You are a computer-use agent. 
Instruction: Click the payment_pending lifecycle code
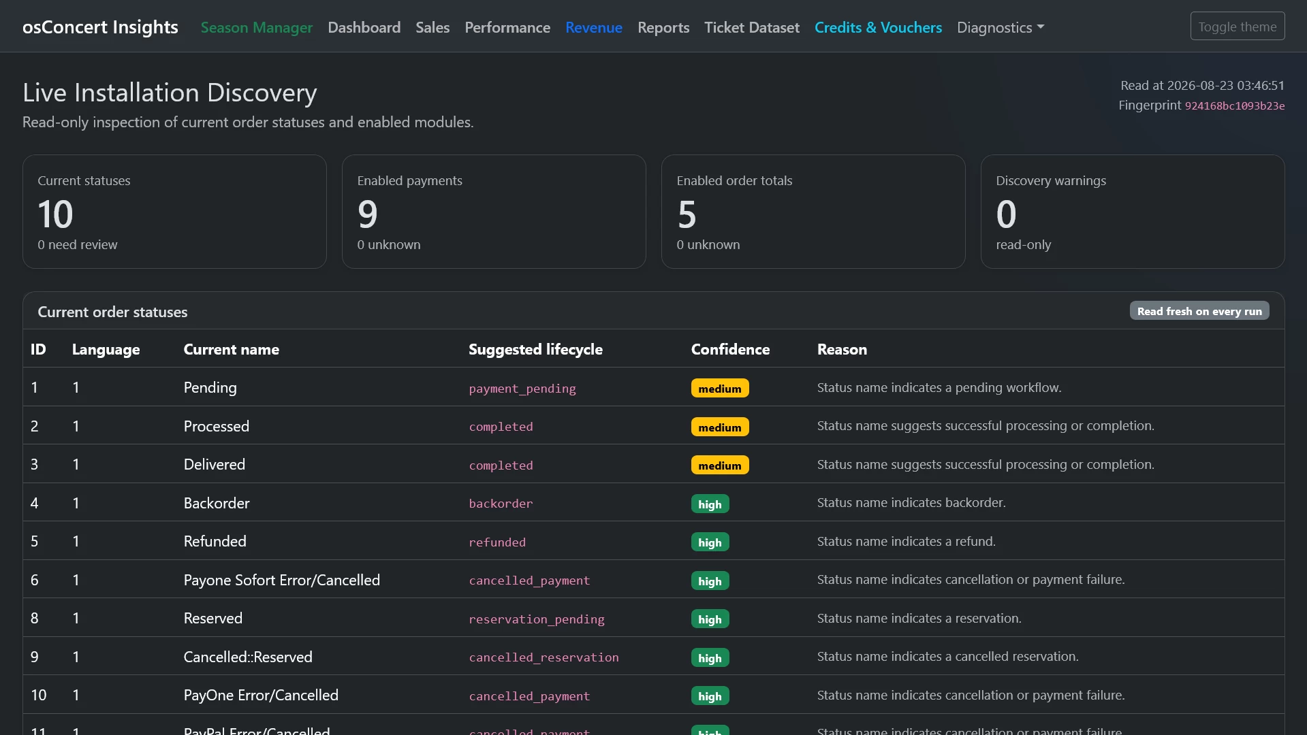click(522, 389)
